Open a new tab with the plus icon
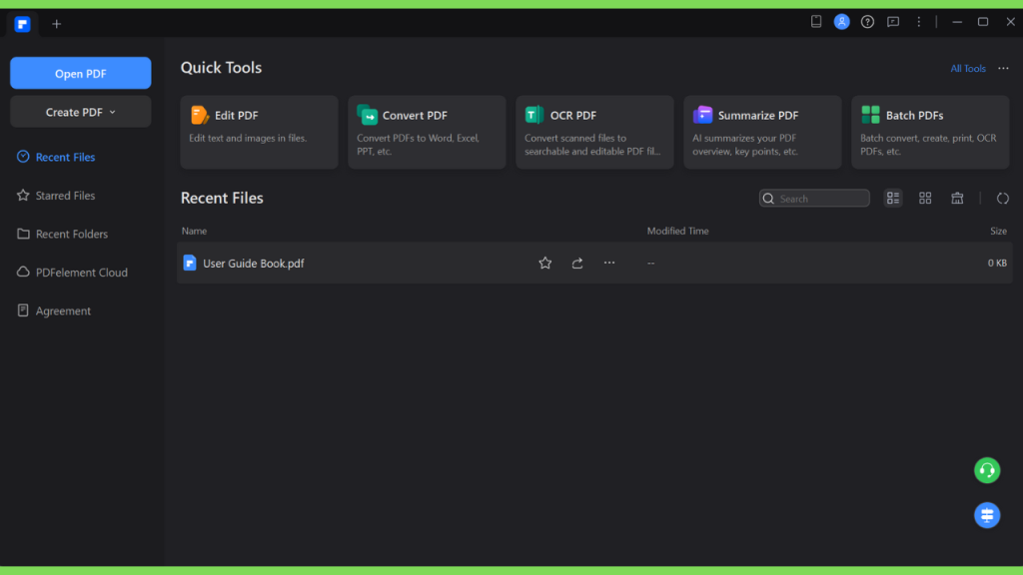 [57, 24]
